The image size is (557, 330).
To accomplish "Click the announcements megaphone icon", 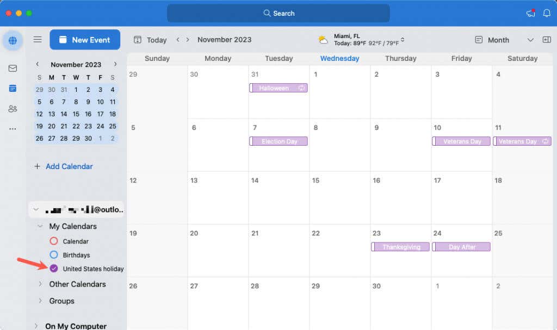I will coord(531,13).
